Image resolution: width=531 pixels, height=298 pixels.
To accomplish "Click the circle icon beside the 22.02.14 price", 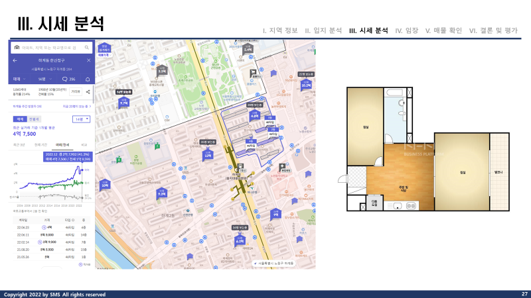I will [40, 242].
